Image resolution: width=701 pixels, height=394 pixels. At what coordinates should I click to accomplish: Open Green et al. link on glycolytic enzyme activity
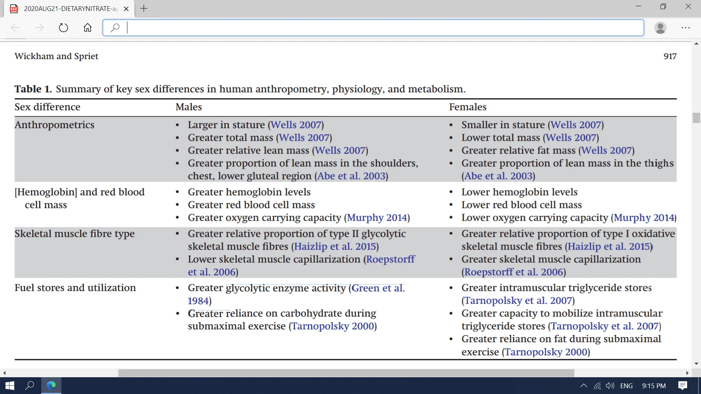point(378,288)
